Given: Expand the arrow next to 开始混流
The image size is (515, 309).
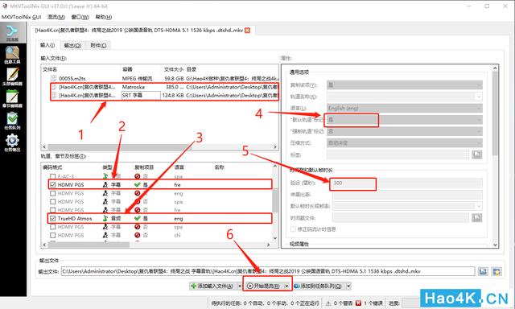Looking at the screenshot, I should coord(286,286).
